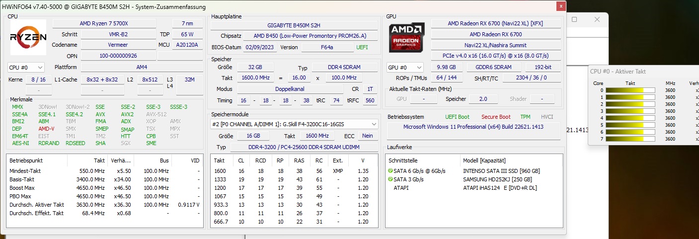The height and width of the screenshot is (239, 699).
Task: Click the tRFC 560 timing field
Action: point(369,100)
